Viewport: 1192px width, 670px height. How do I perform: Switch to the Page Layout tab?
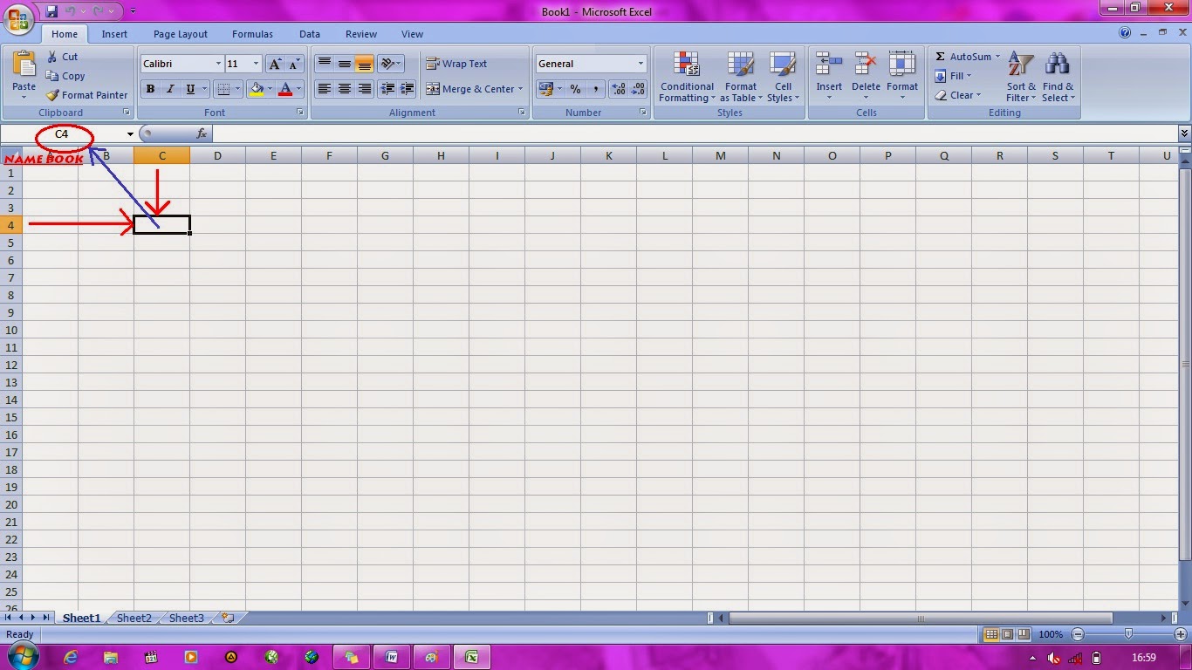[x=181, y=34]
